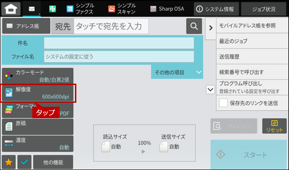289x170 pixels.
Task: Select the envelope E-mail mode icon
Action: coord(32,9)
